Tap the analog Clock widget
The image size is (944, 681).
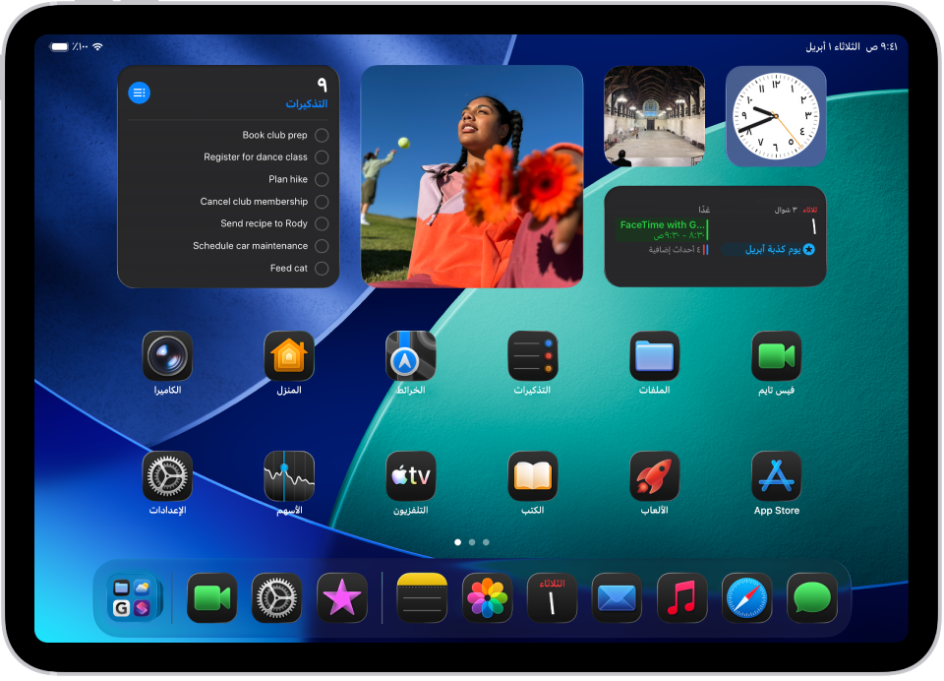(776, 115)
